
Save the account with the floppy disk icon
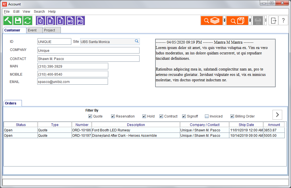[18, 21]
